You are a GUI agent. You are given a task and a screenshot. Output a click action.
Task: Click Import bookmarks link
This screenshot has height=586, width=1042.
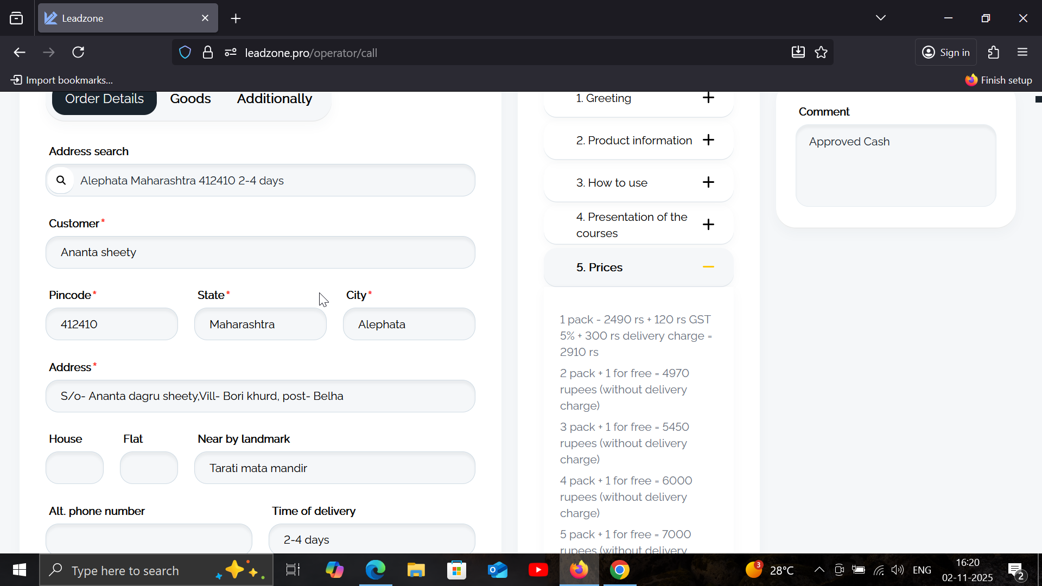pos(62,80)
